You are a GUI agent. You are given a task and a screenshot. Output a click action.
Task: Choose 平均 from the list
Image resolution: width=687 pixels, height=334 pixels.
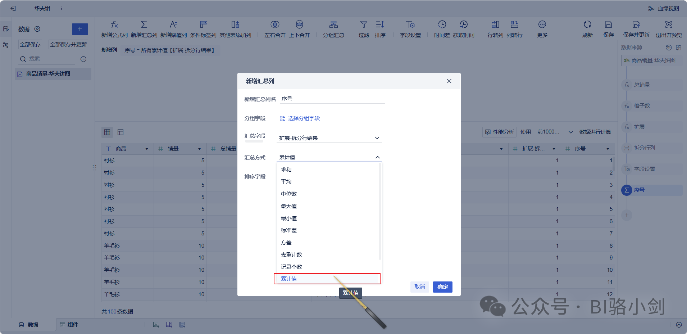pyautogui.click(x=328, y=182)
